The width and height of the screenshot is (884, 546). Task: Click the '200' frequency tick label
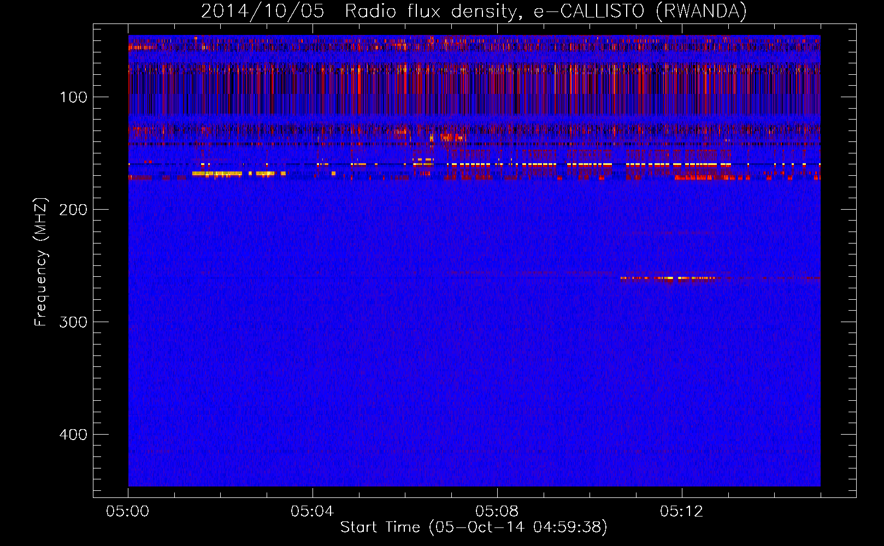click(73, 210)
